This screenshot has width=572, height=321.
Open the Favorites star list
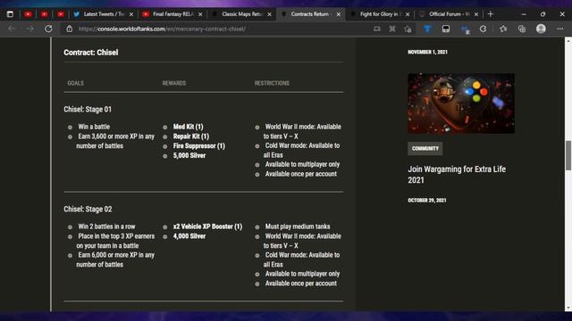coord(503,29)
